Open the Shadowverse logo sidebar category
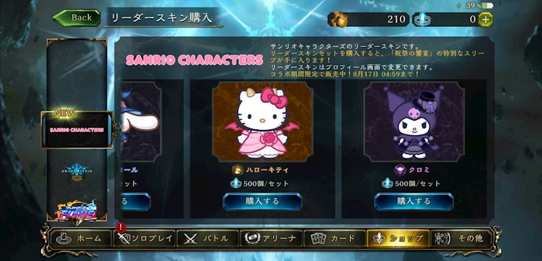This screenshot has width=542, height=261. pos(77,172)
